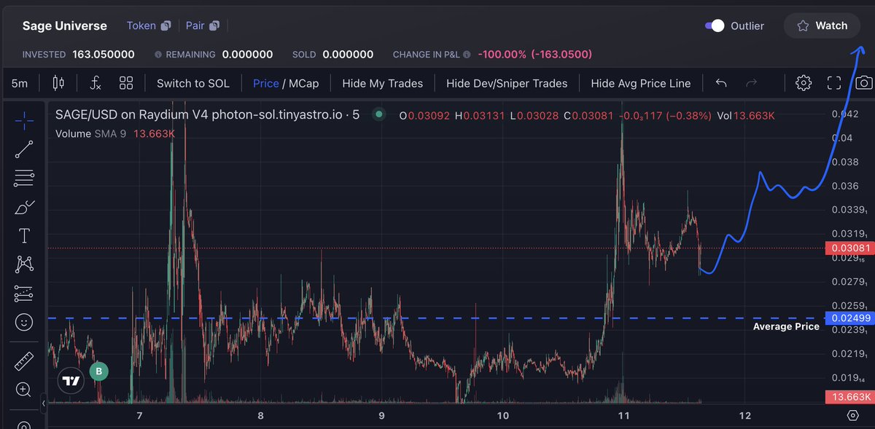This screenshot has height=429, width=875.
Task: Take a chart snapshot with camera icon
Action: pyautogui.click(x=864, y=83)
